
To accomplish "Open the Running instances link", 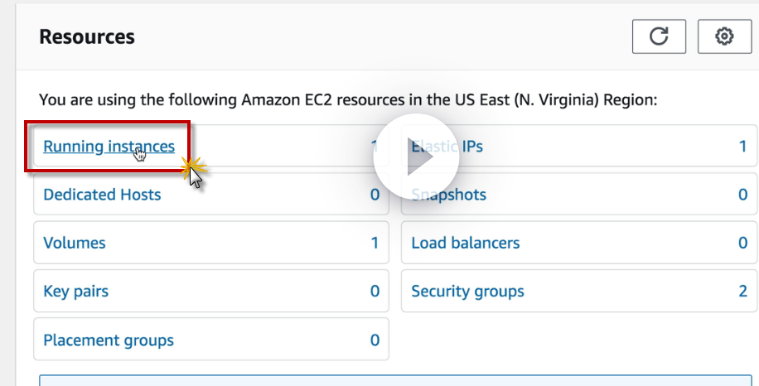I will point(109,147).
